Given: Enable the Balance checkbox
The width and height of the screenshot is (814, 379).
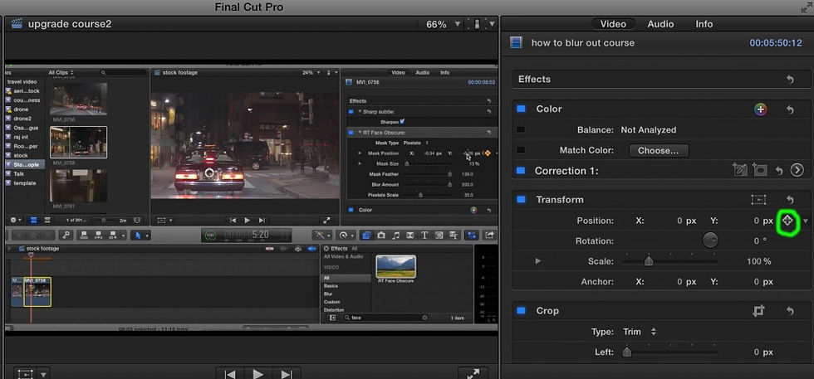Looking at the screenshot, I should (520, 130).
